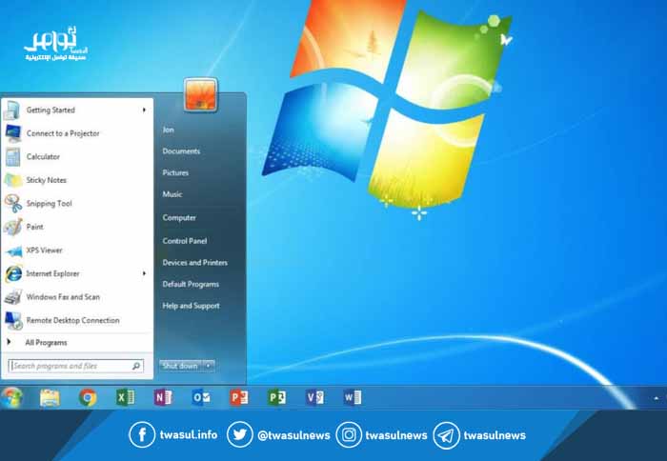Launch Excel from the taskbar

126,397
